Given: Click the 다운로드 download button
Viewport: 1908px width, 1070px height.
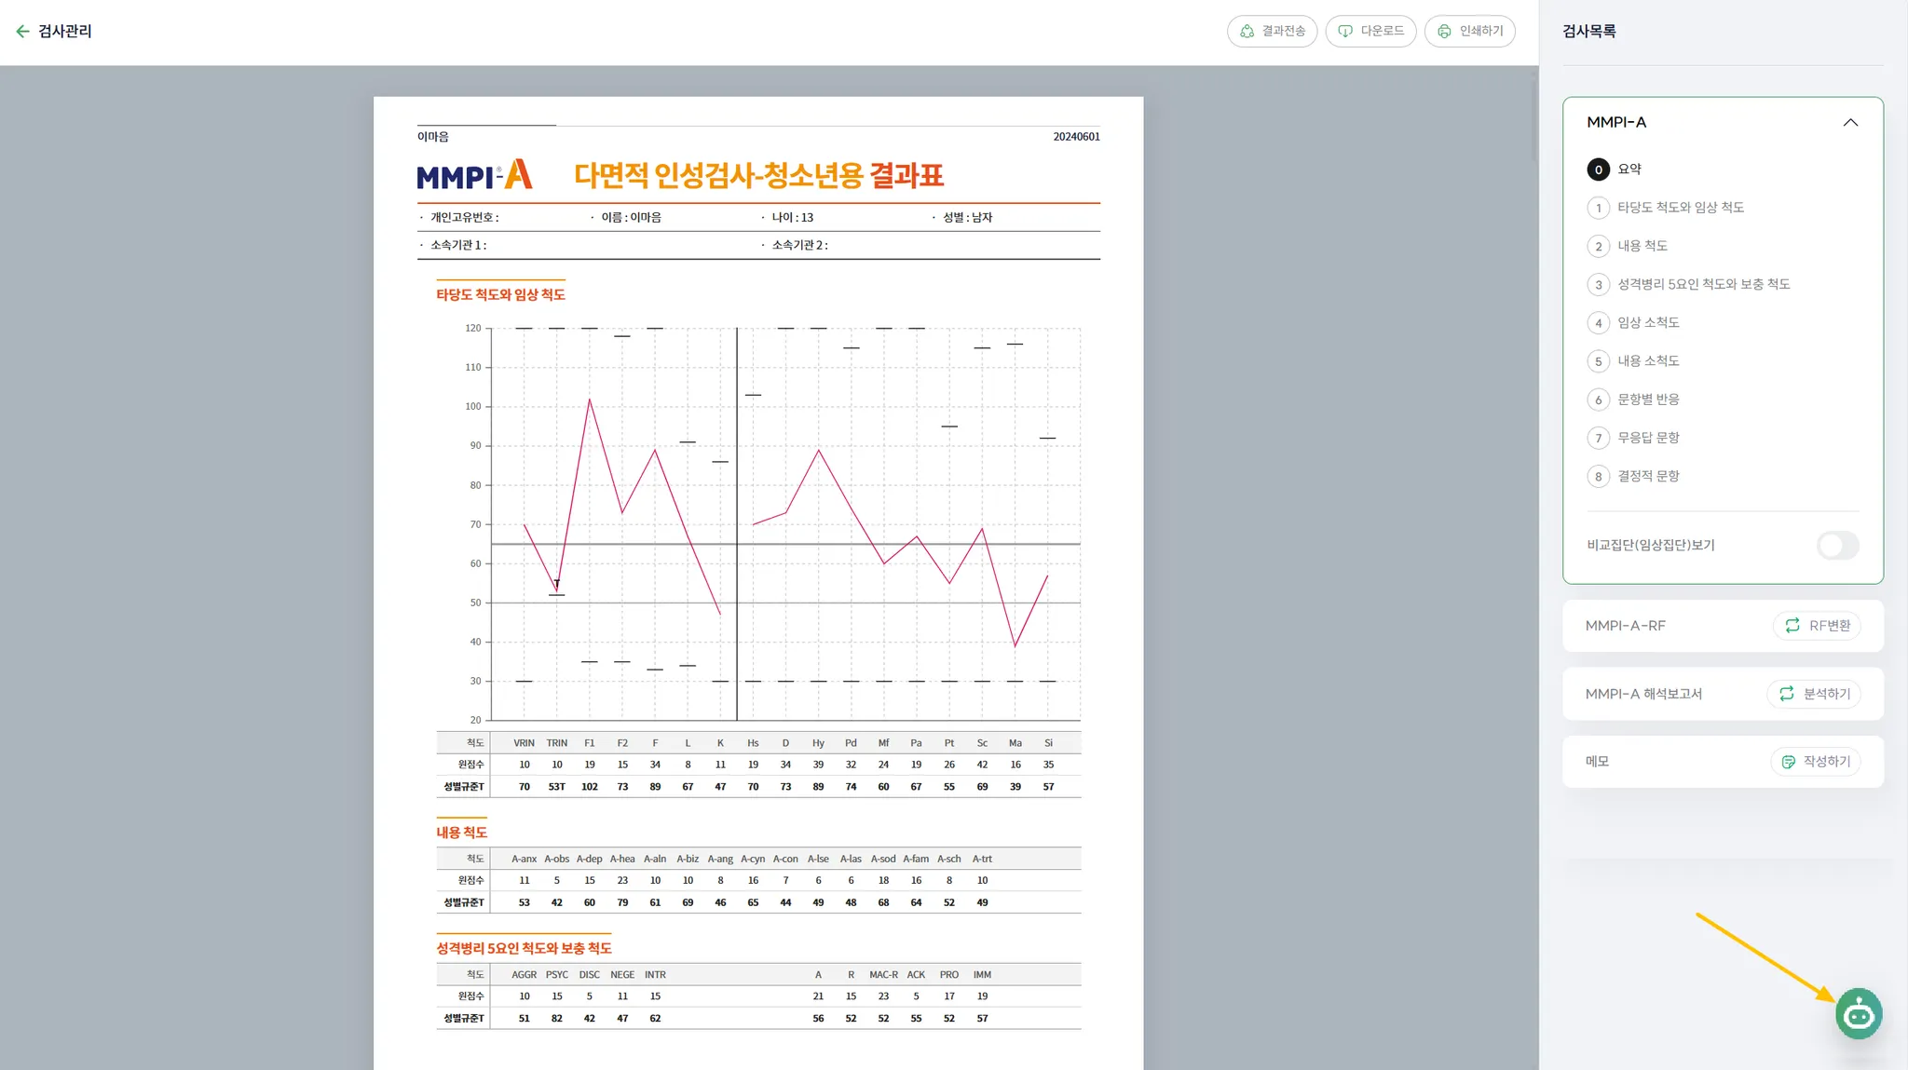Looking at the screenshot, I should (1370, 32).
